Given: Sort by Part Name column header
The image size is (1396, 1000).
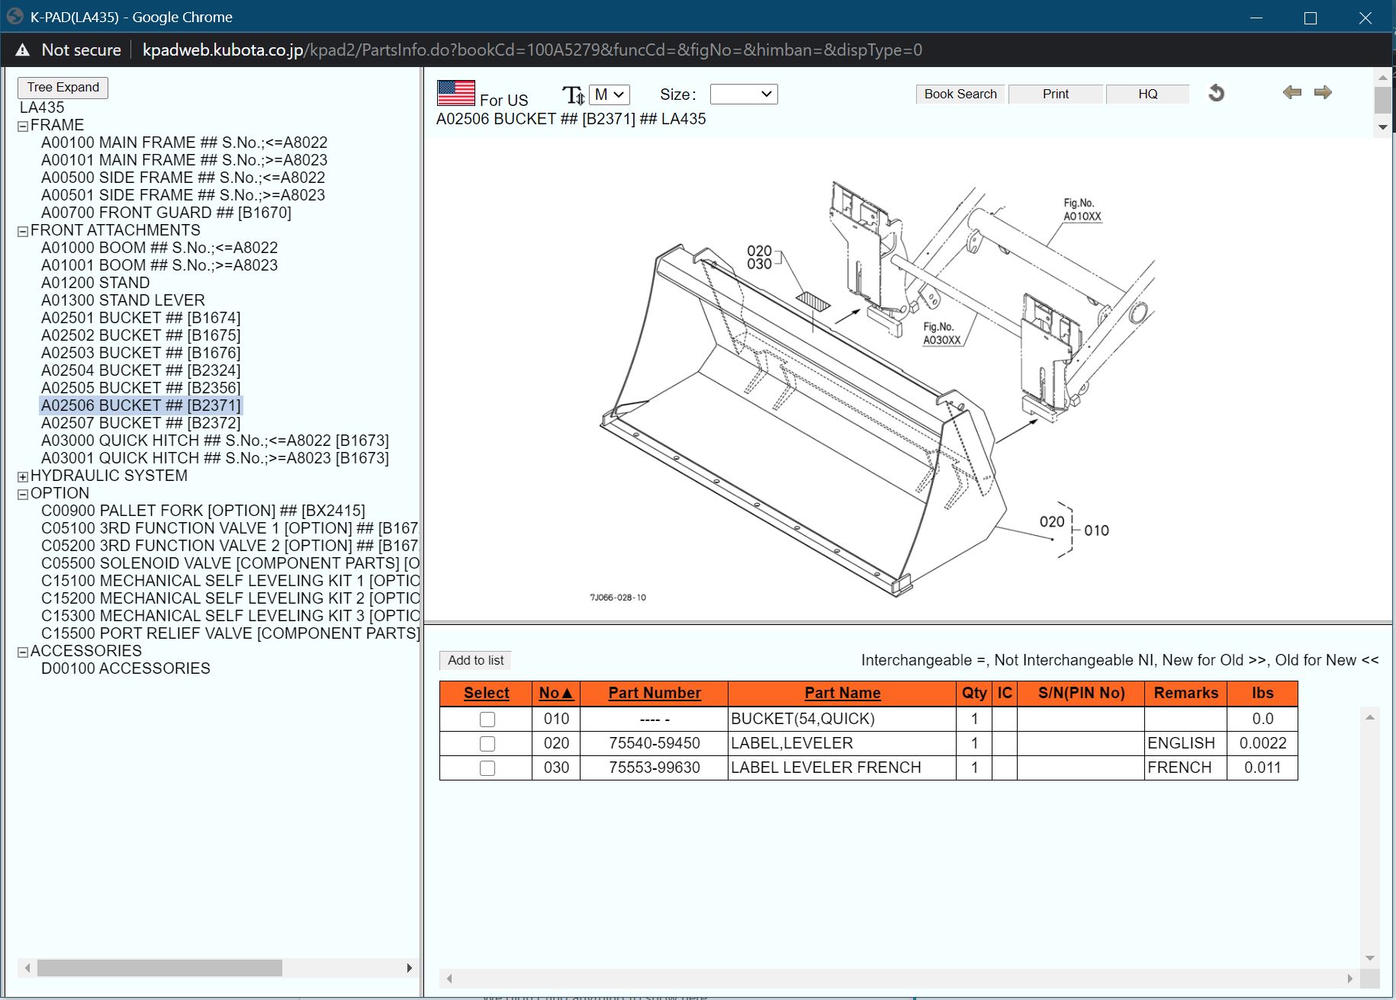Looking at the screenshot, I should 842,693.
